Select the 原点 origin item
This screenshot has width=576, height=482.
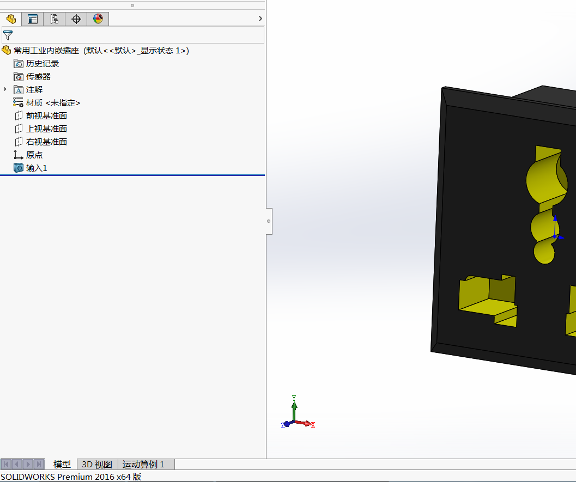[x=34, y=155]
